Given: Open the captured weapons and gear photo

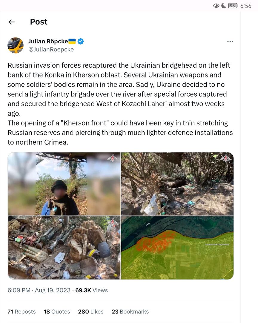Looking at the screenshot, I should 64,248.
